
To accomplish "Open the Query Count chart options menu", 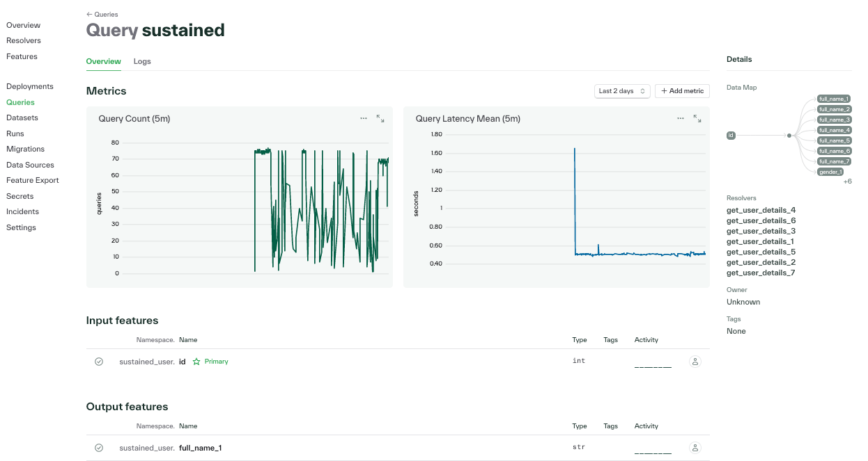I will click(x=363, y=118).
